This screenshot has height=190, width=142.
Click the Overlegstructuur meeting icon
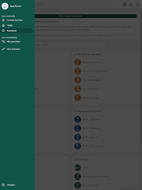click(x=78, y=89)
